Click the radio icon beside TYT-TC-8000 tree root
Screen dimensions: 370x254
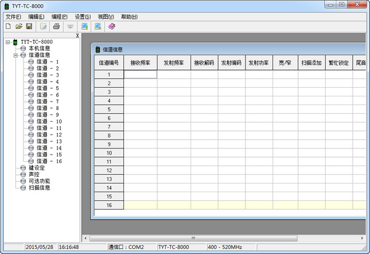point(15,42)
